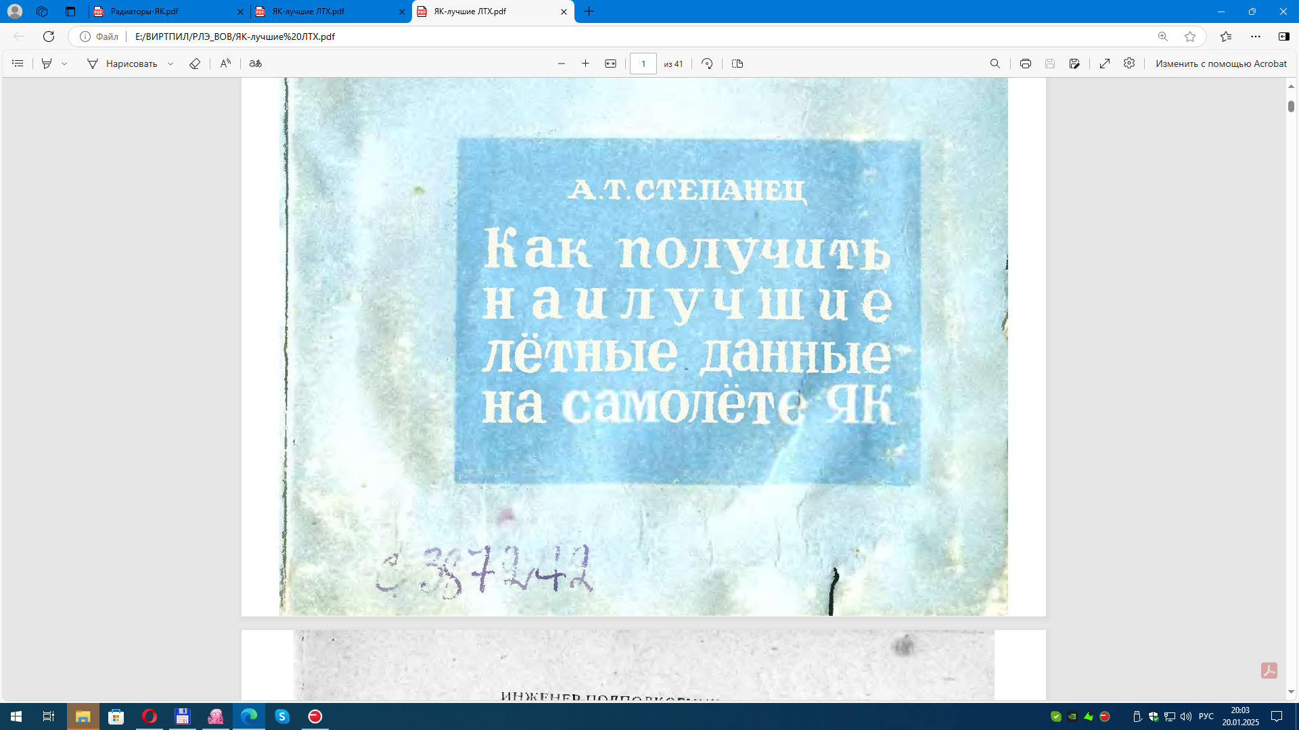Expand the highlighter color options

(64, 64)
